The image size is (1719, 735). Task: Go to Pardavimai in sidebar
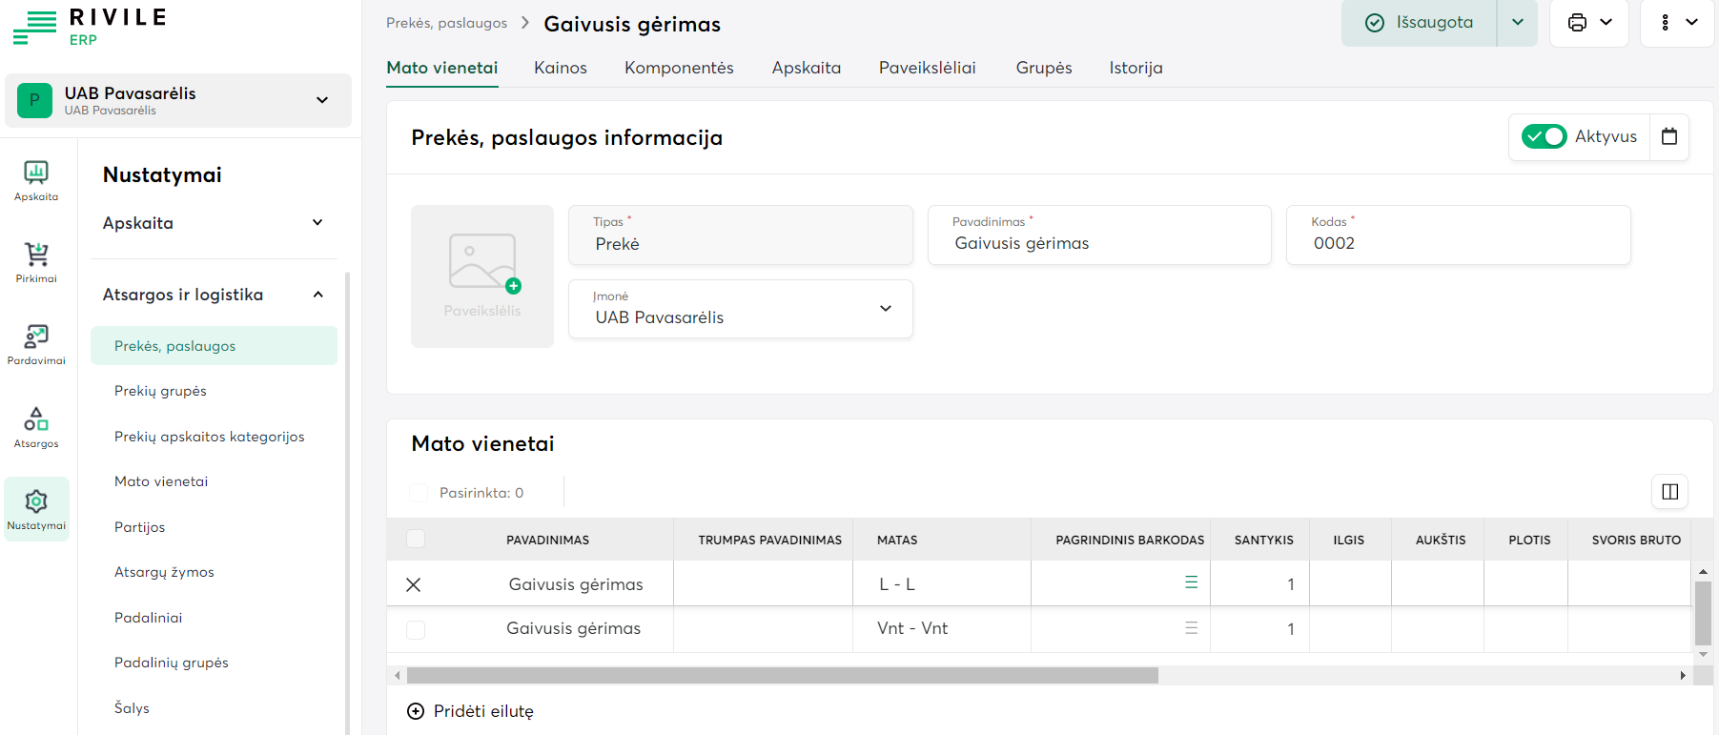tap(36, 344)
